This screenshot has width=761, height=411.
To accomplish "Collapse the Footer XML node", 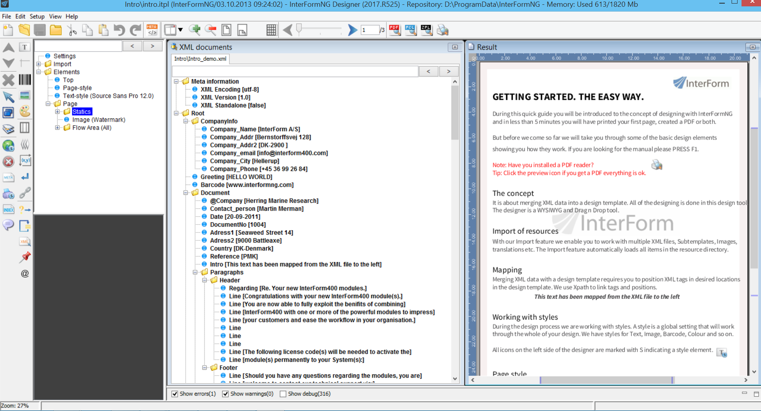I will coord(205,368).
